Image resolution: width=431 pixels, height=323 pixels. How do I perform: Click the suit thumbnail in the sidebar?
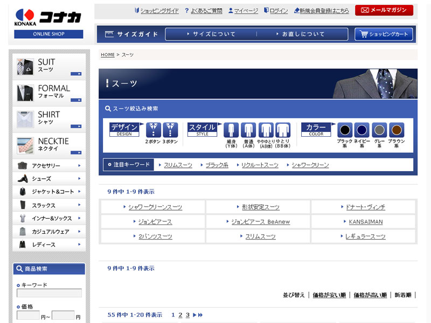coord(25,67)
